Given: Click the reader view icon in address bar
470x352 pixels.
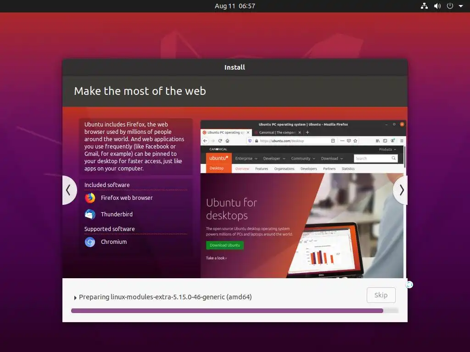Looking at the screenshot, I should pyautogui.click(x=333, y=141).
